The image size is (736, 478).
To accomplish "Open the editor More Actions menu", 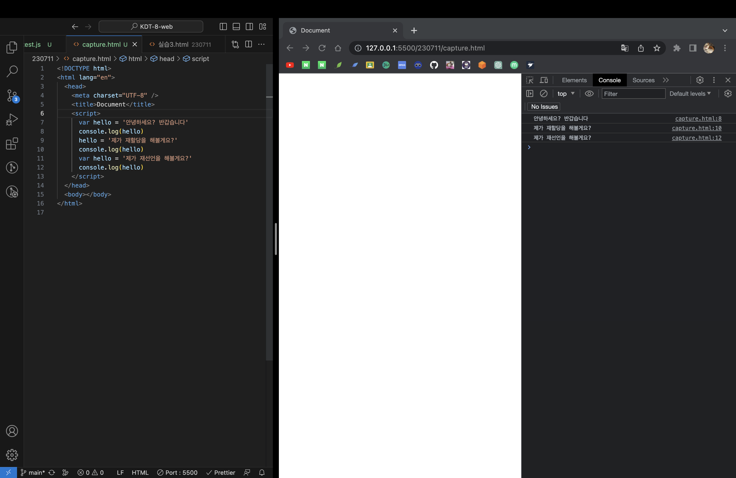I will (x=261, y=44).
